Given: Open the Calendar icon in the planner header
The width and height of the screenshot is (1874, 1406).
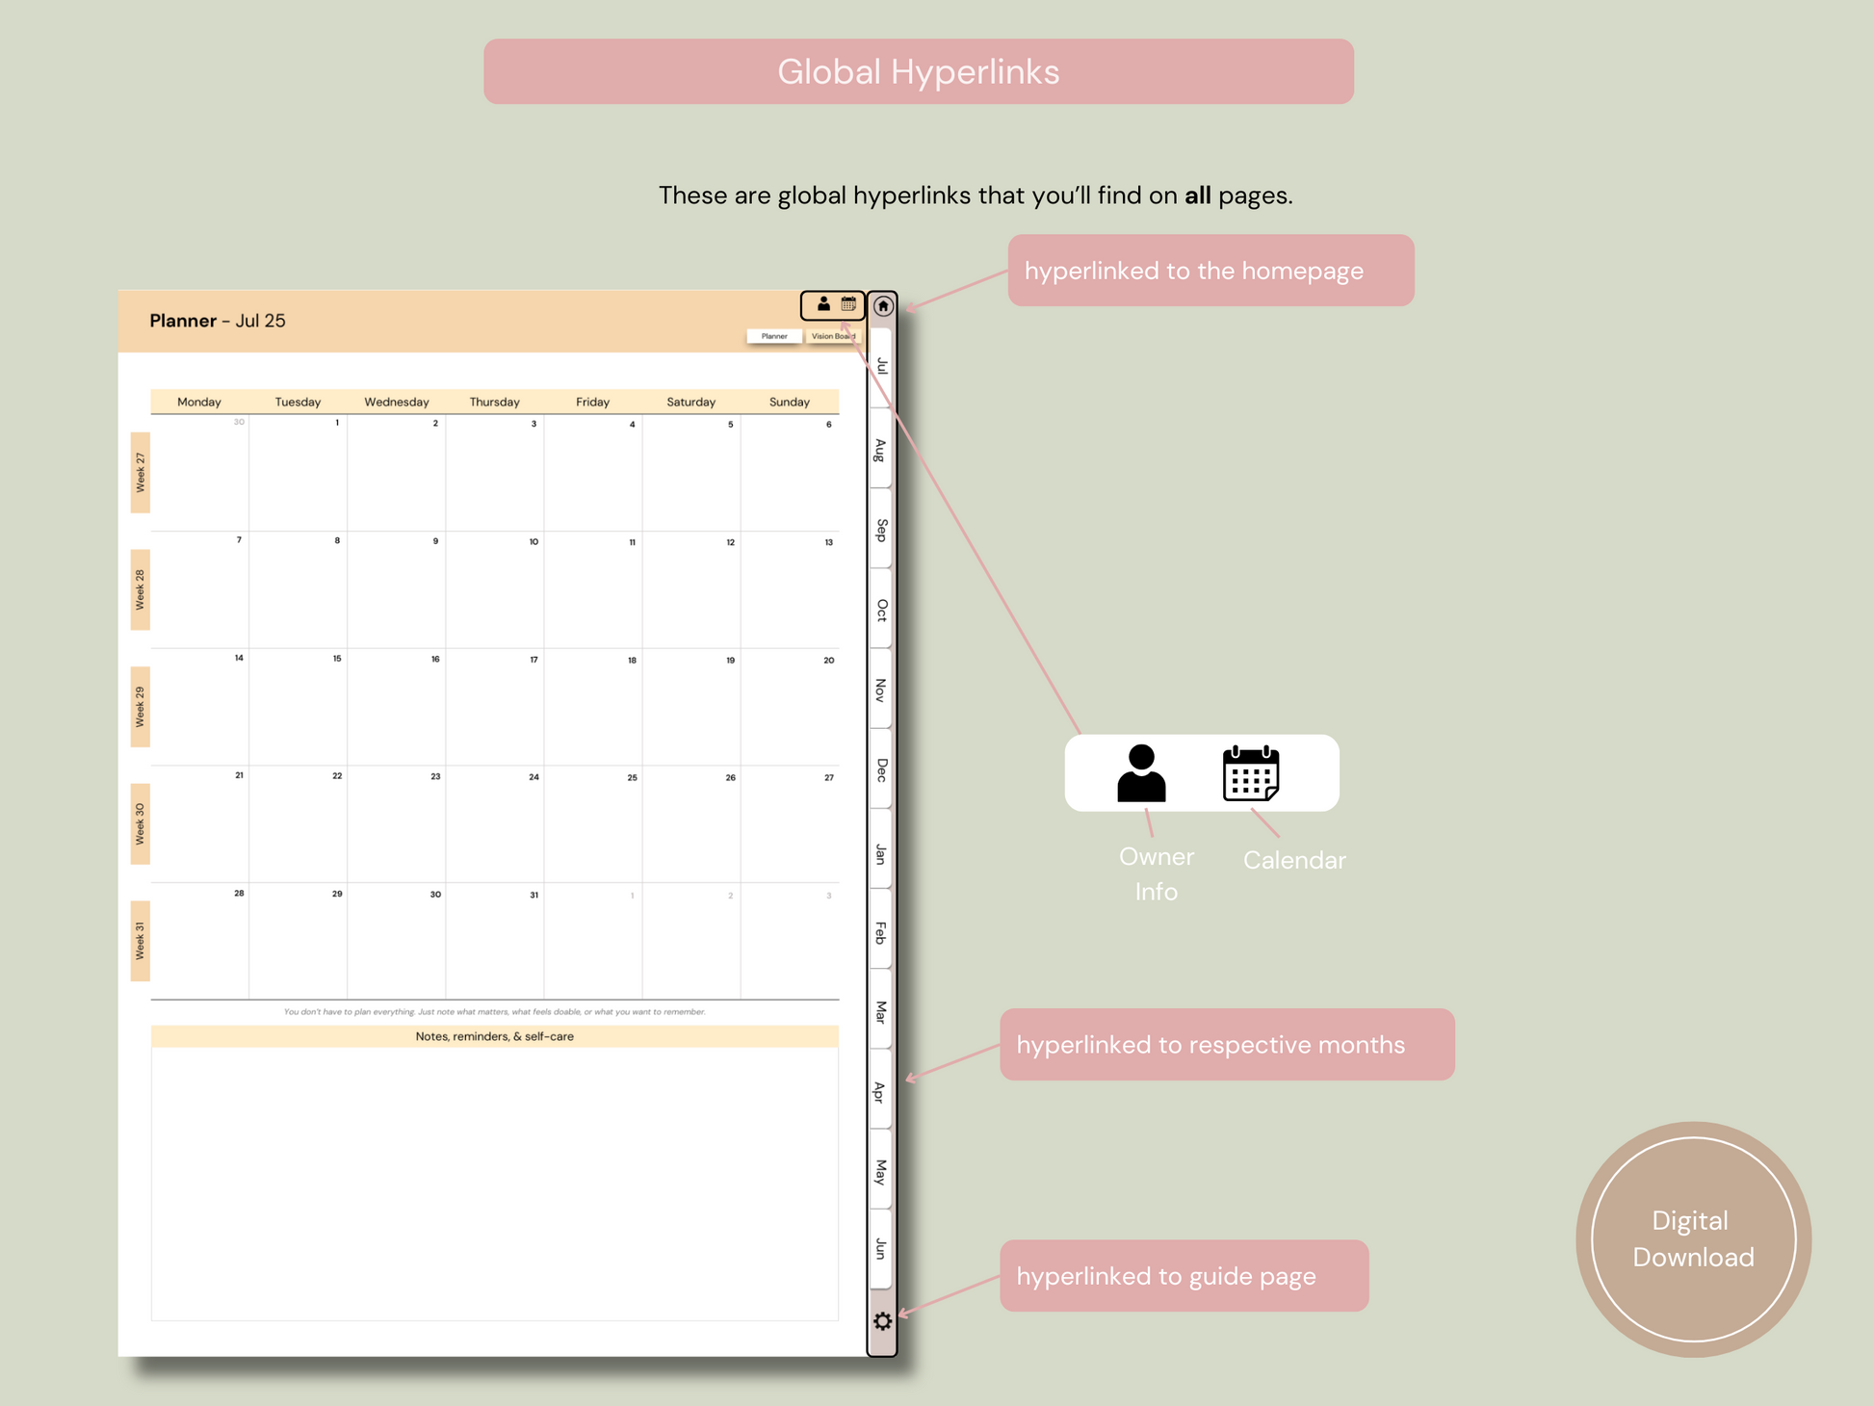Looking at the screenshot, I should click(x=848, y=304).
